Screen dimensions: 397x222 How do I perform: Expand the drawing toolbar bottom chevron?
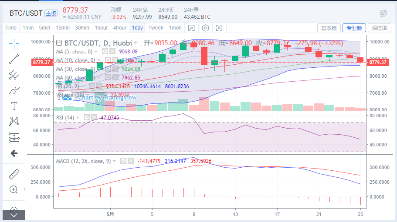14,215
